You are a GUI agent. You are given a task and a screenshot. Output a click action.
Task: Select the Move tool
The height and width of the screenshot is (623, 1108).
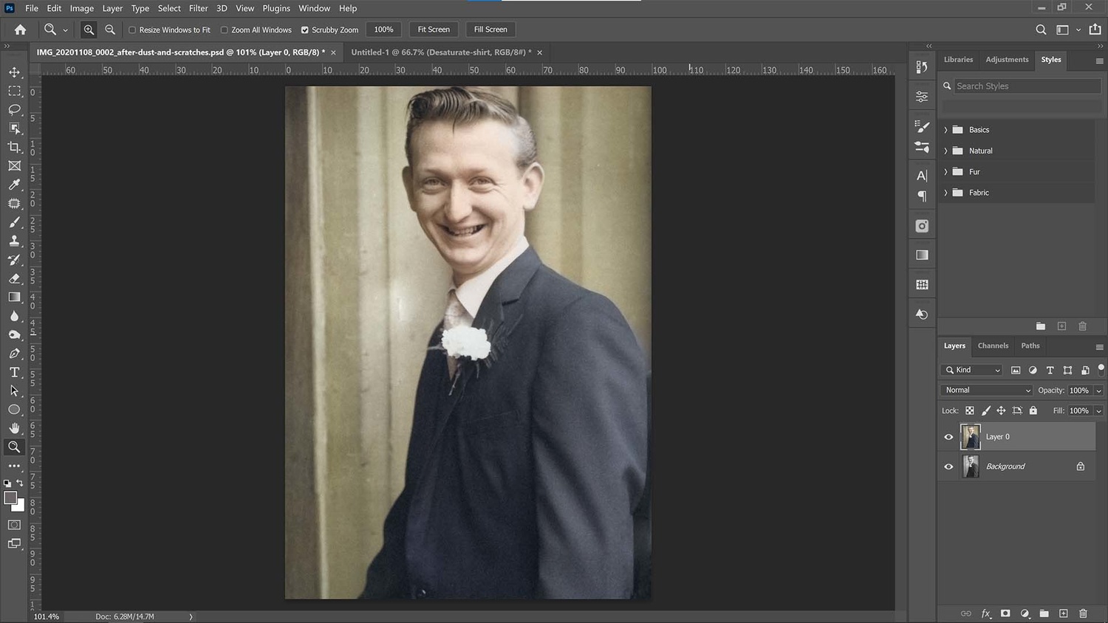click(x=14, y=72)
